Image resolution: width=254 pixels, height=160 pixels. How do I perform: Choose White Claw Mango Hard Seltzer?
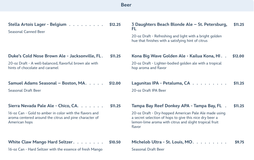coord(41,142)
